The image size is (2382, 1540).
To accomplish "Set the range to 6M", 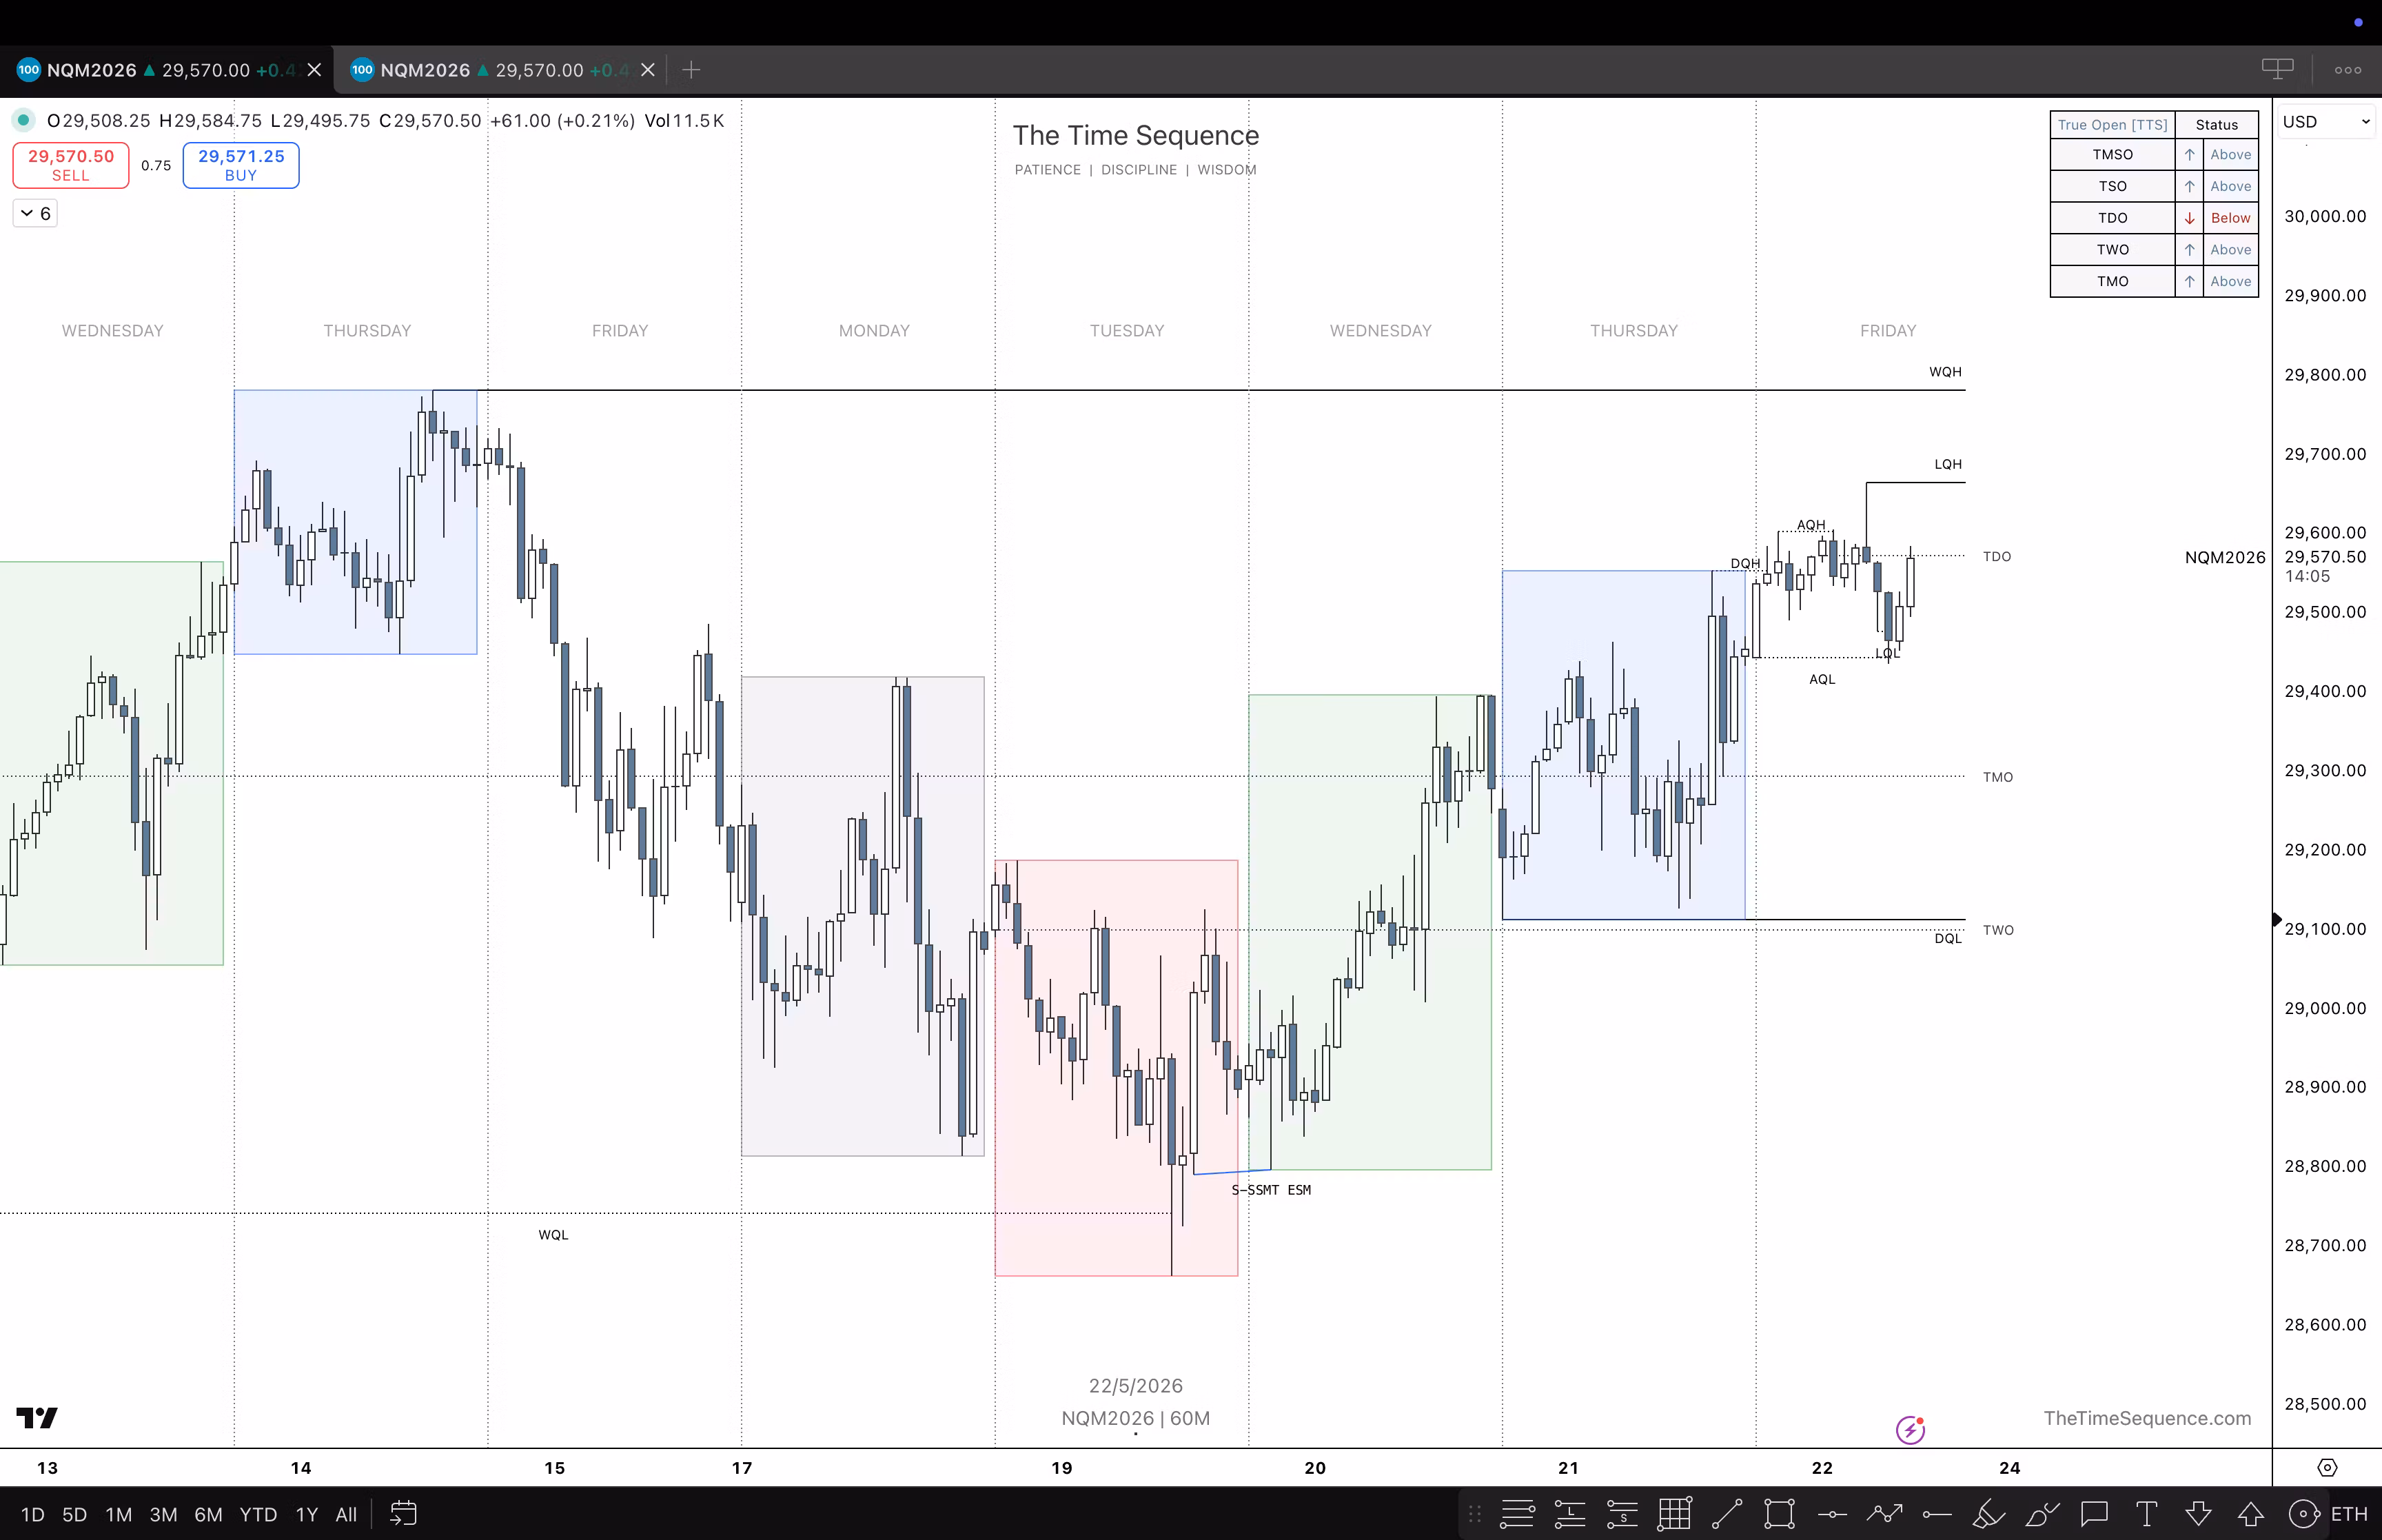I will [x=208, y=1514].
